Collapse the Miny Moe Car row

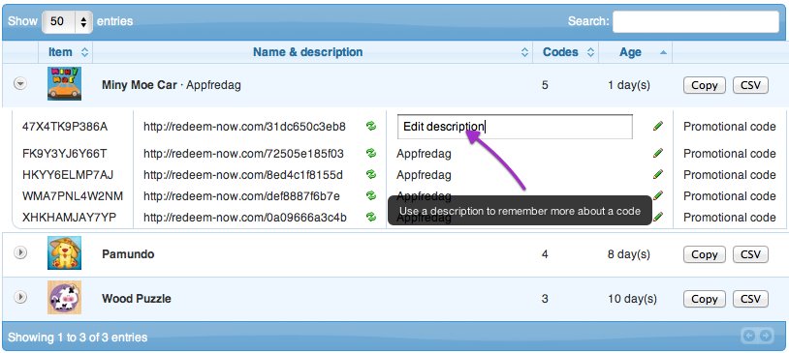[x=20, y=84]
